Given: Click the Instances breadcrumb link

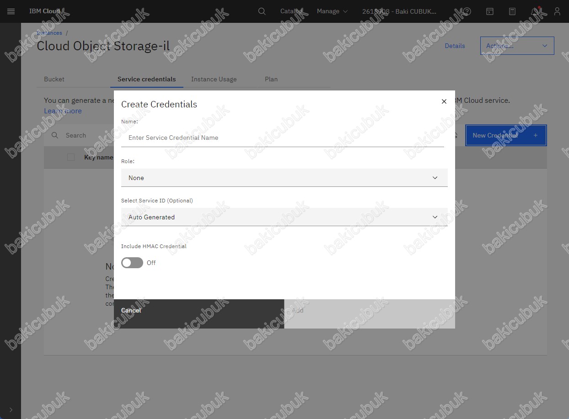Looking at the screenshot, I should tap(49, 33).
